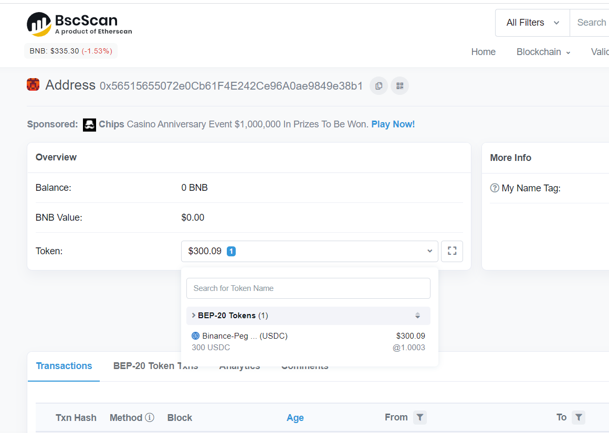Click the @1.0003 token price
This screenshot has width=609, height=433.
[408, 348]
